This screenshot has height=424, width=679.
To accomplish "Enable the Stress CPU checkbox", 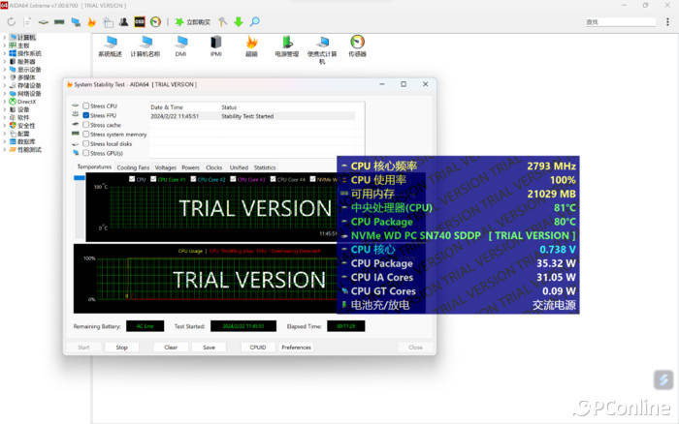I will pyautogui.click(x=86, y=106).
